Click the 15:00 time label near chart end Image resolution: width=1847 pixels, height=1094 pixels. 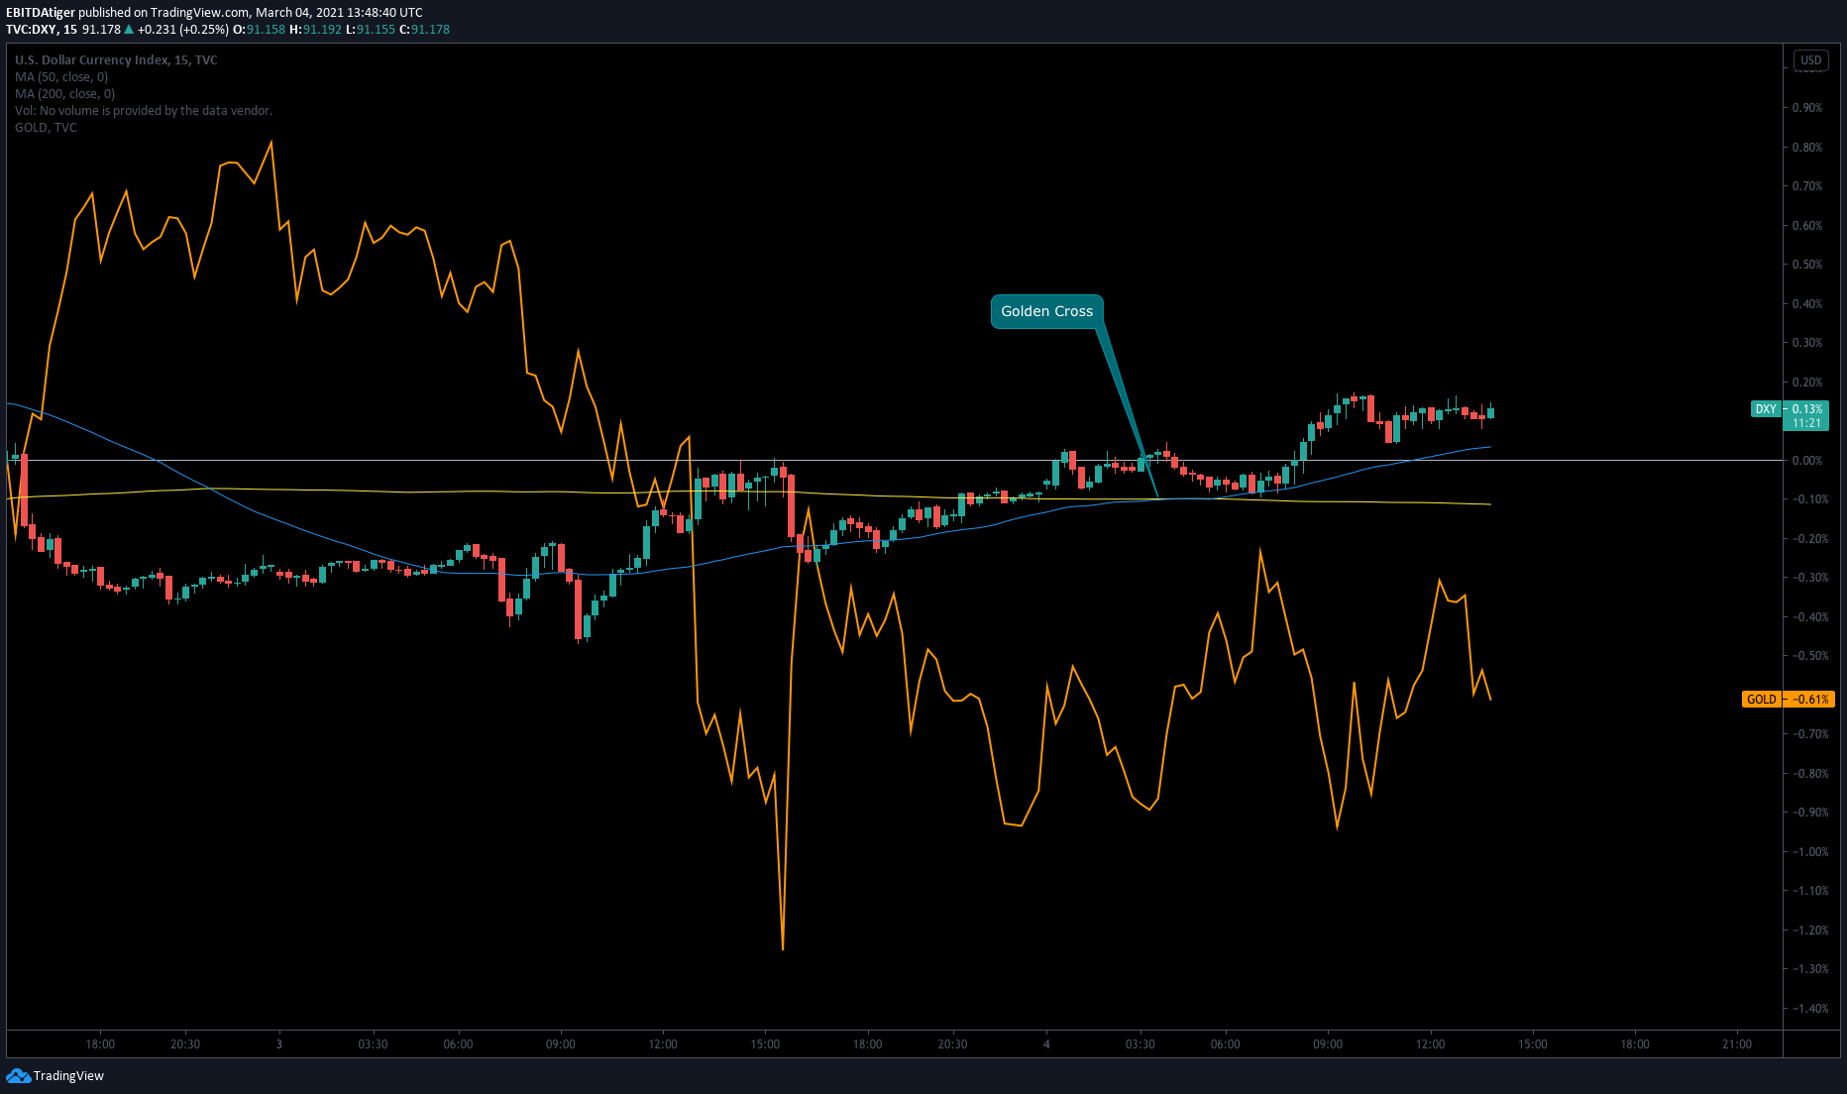[x=1533, y=1044]
